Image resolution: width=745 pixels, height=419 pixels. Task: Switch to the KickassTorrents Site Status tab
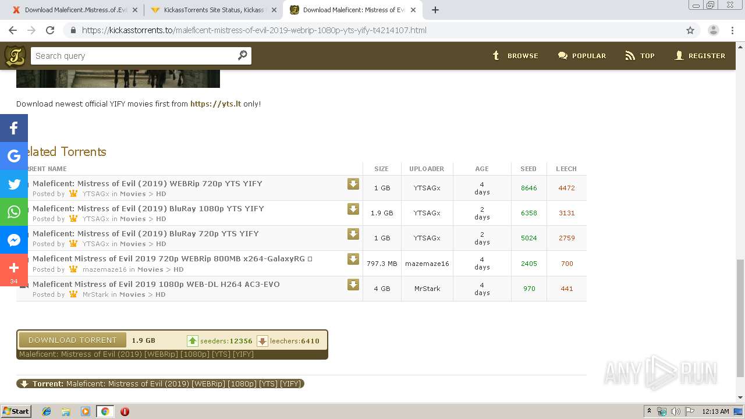click(x=212, y=10)
